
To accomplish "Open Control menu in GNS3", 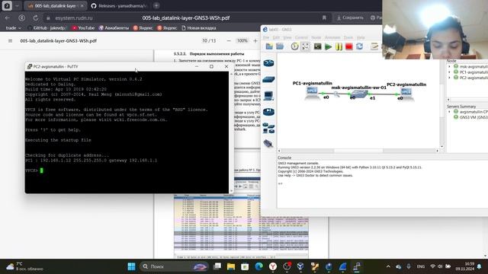I will tap(301, 37).
